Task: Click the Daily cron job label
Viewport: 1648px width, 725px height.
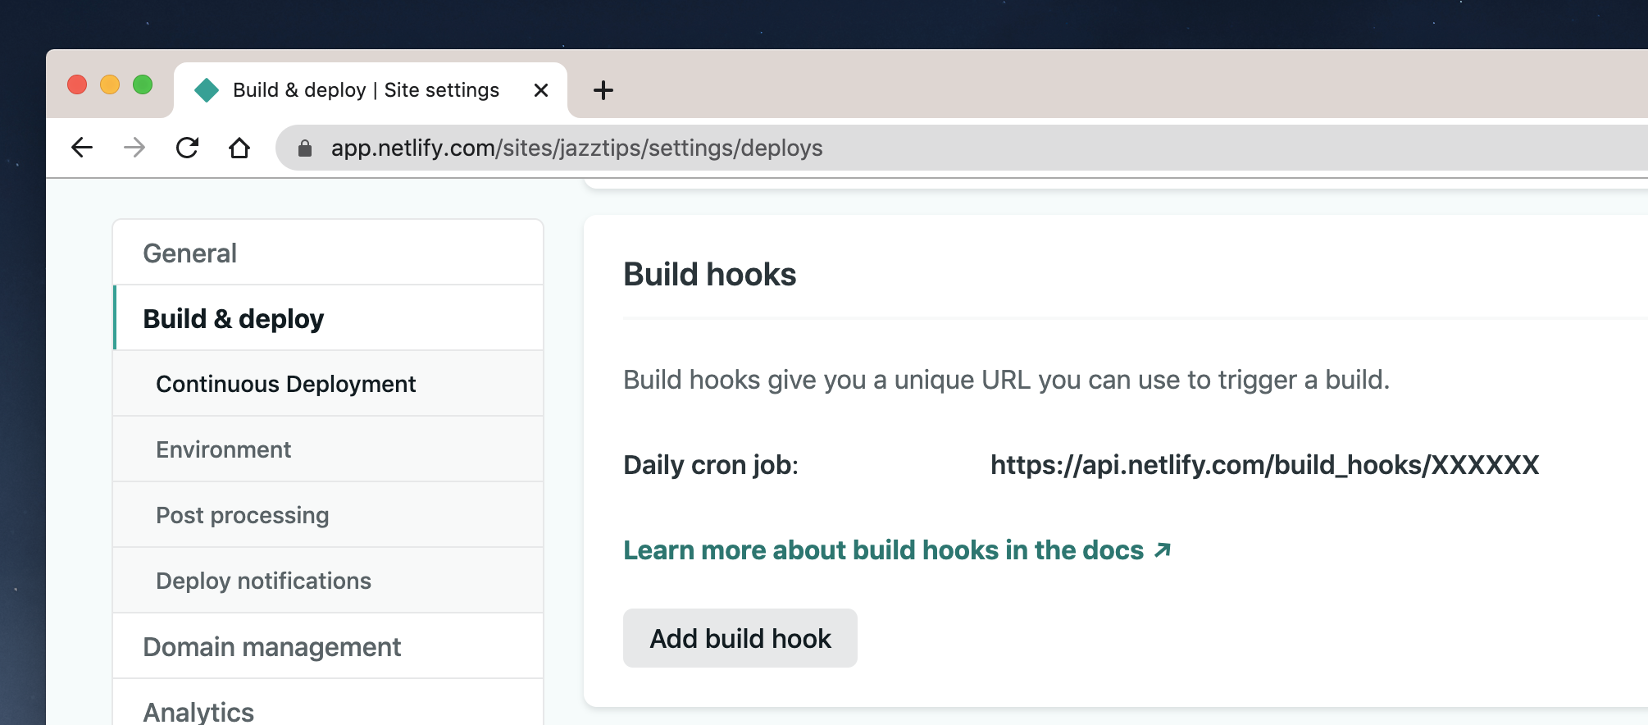Action: point(711,465)
